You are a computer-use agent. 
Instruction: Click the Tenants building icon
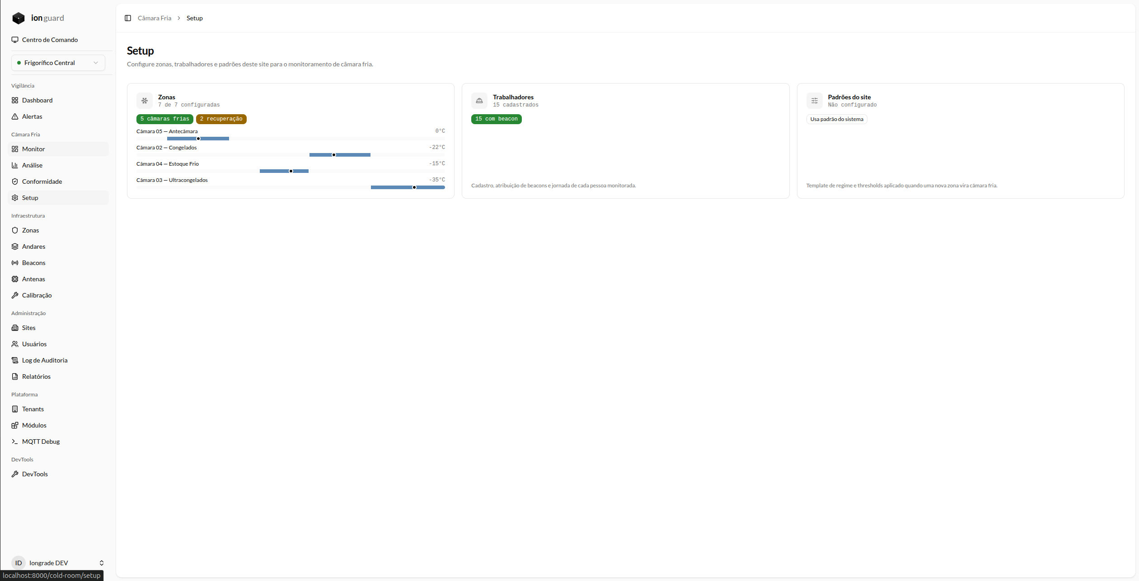pos(15,409)
